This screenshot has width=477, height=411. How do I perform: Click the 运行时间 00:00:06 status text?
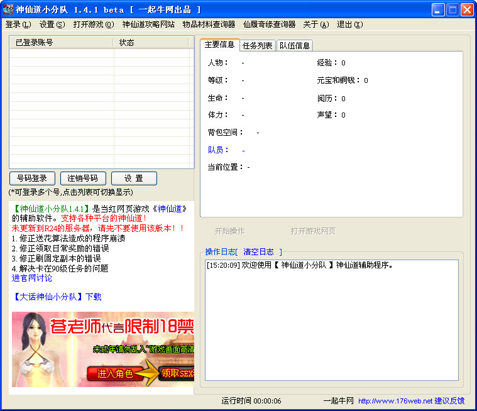pyautogui.click(x=251, y=401)
